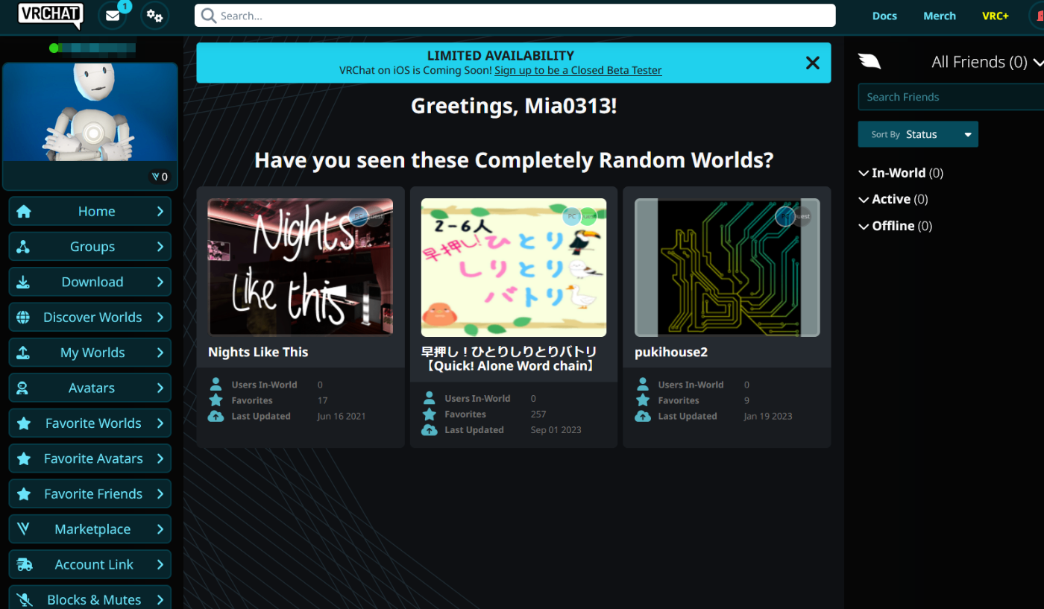Click the robot avatar profile image
Viewport: 1044px width, 609px height.
(90, 112)
